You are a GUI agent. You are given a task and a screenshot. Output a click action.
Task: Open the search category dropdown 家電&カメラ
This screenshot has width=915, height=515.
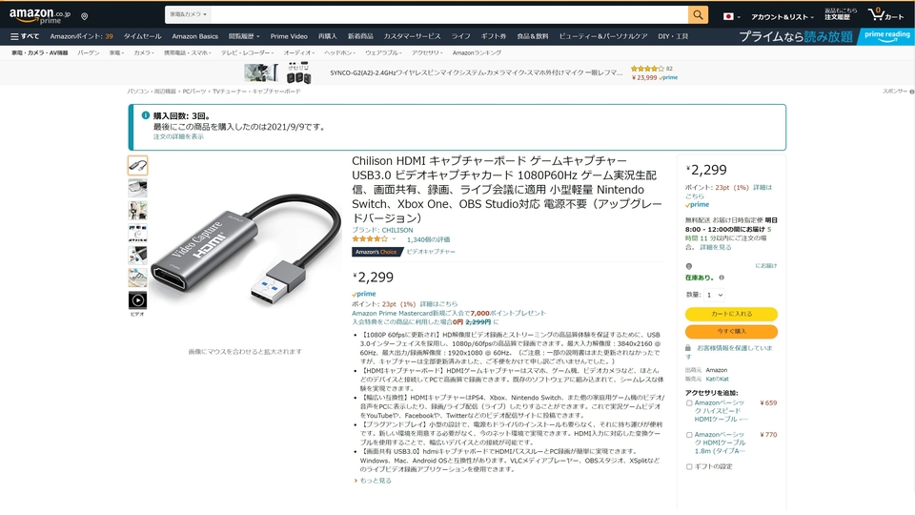pos(188,14)
